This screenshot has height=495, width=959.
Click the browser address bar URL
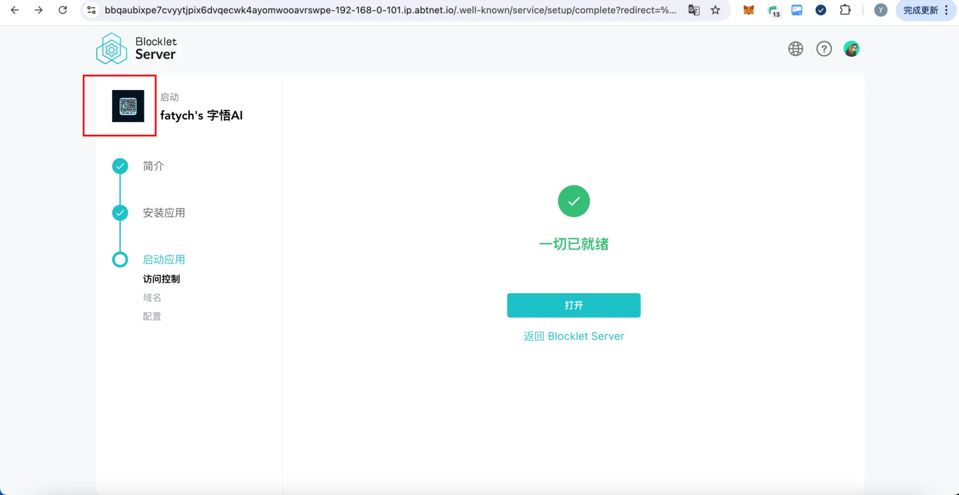[390, 10]
